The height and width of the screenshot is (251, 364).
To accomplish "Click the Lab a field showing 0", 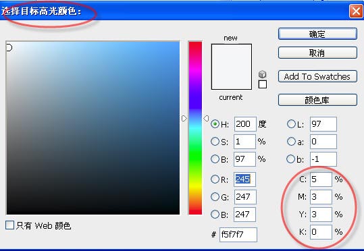I will coord(323,142).
